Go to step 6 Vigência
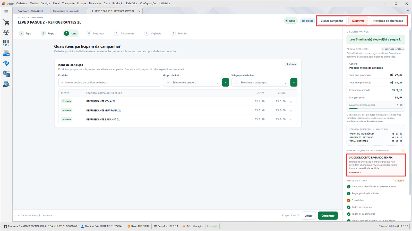 click(153, 33)
